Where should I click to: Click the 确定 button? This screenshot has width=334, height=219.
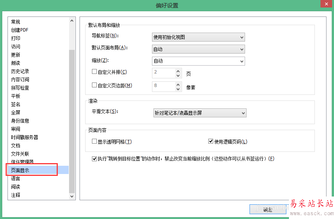pos(268,210)
